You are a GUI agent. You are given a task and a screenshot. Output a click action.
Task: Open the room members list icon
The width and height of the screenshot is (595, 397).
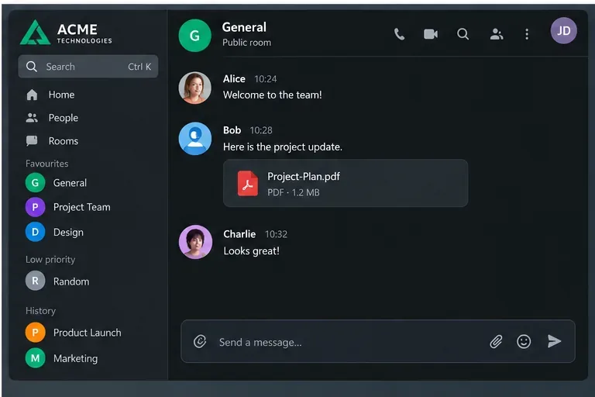pos(497,34)
